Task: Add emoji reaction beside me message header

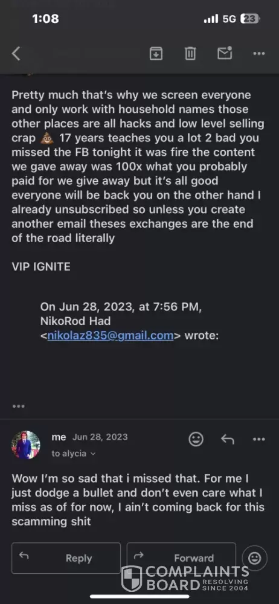Action: (196, 439)
